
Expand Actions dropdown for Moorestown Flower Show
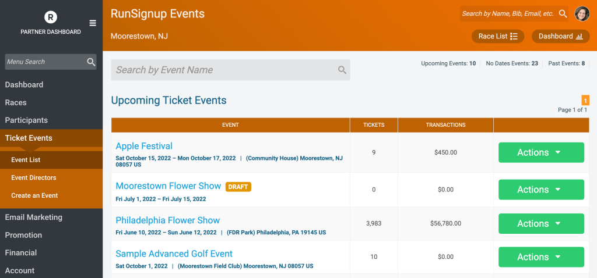tap(541, 190)
